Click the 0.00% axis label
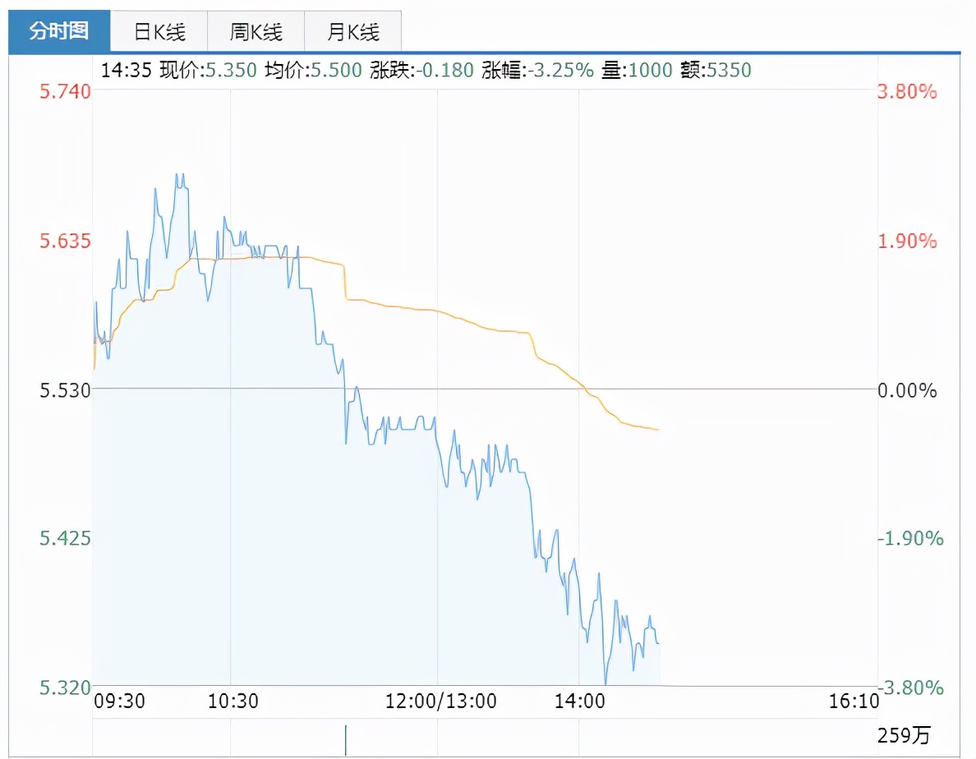Viewport: 976px width, 759px height. [907, 390]
